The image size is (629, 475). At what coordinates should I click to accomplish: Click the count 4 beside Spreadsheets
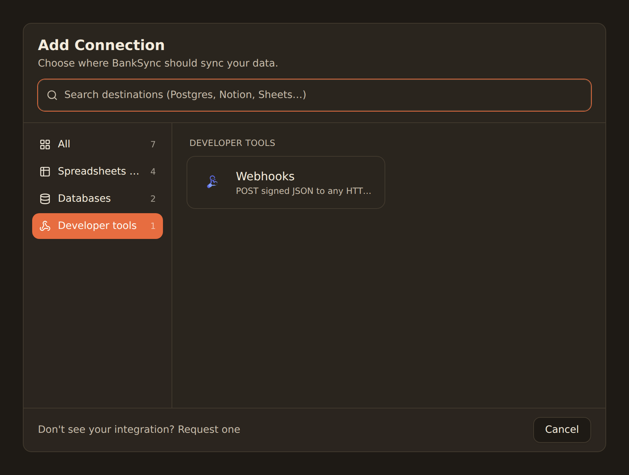coord(153,171)
